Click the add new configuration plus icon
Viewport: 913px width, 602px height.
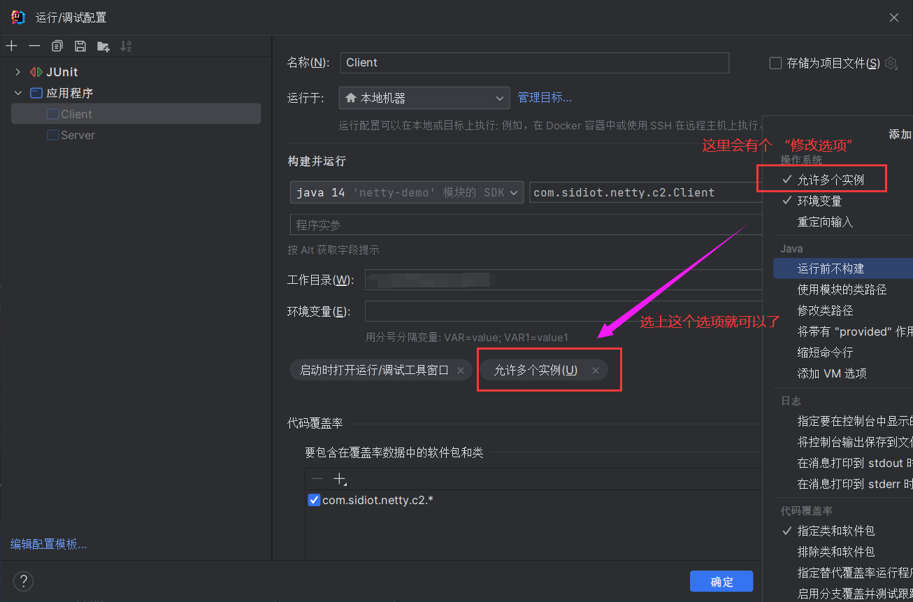click(x=11, y=46)
